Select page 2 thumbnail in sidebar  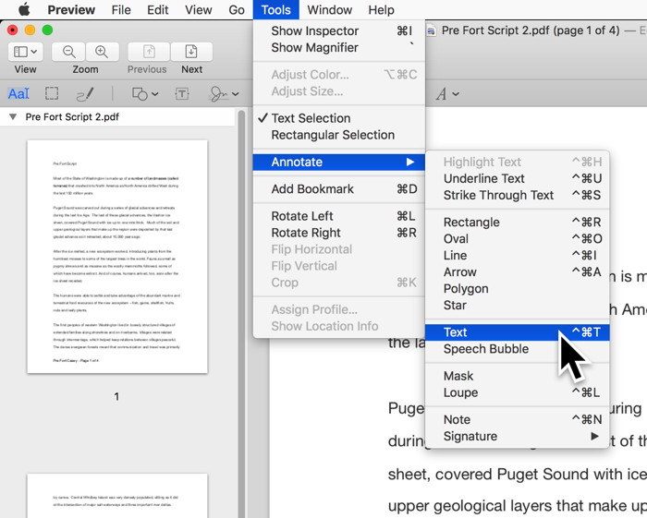click(x=117, y=496)
